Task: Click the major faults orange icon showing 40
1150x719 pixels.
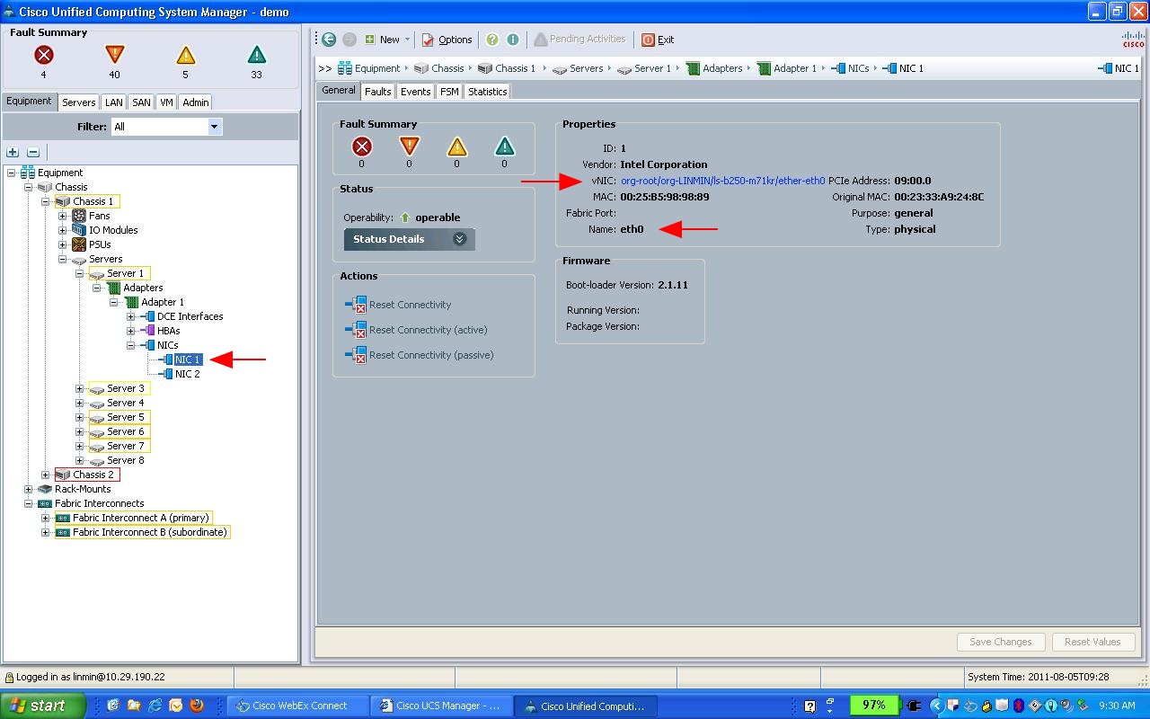Action: tap(114, 56)
